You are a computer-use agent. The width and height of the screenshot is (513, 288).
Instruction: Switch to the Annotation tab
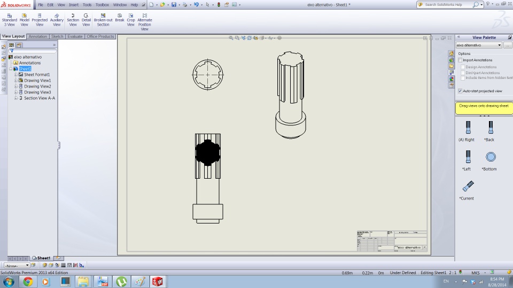tap(38, 37)
